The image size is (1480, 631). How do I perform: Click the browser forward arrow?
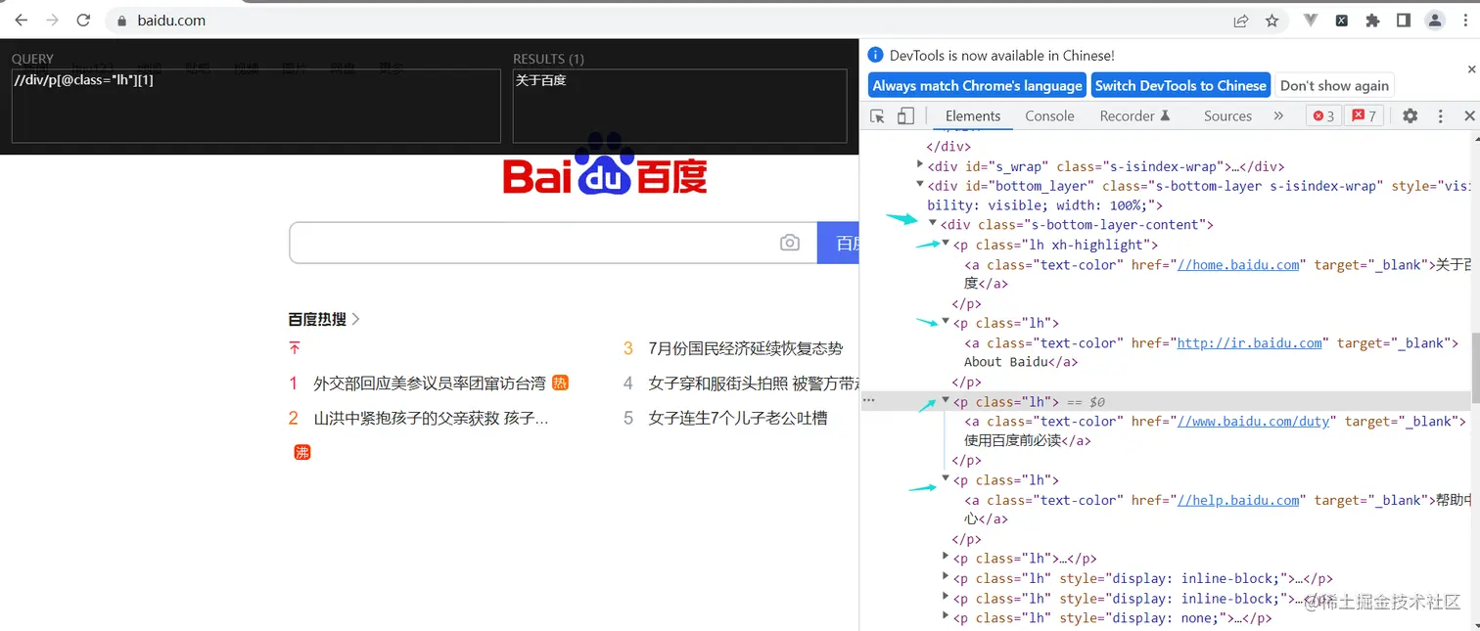click(52, 20)
